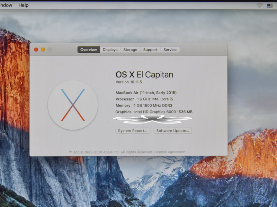Open the Help menu
The height and width of the screenshot is (207, 277).
click(24, 5)
